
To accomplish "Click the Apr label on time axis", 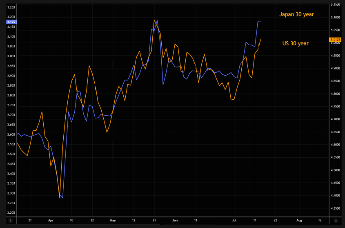I will click(x=50, y=220).
